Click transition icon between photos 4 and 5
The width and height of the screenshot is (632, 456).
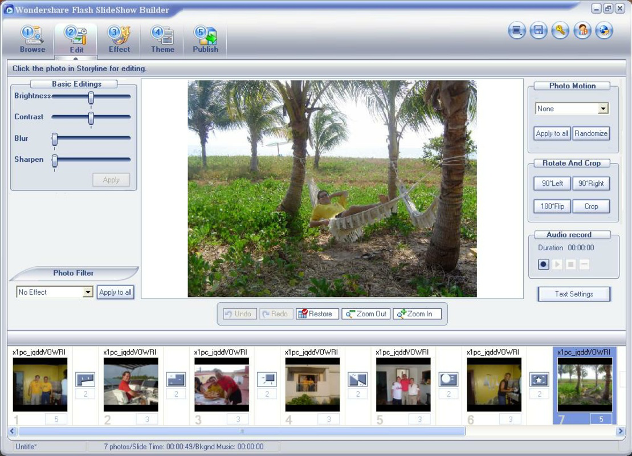click(x=357, y=380)
